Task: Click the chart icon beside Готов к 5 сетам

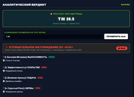Action: click(x=4, y=60)
